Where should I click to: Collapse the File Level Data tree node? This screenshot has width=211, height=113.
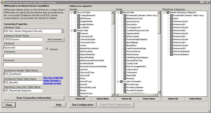point(71,13)
